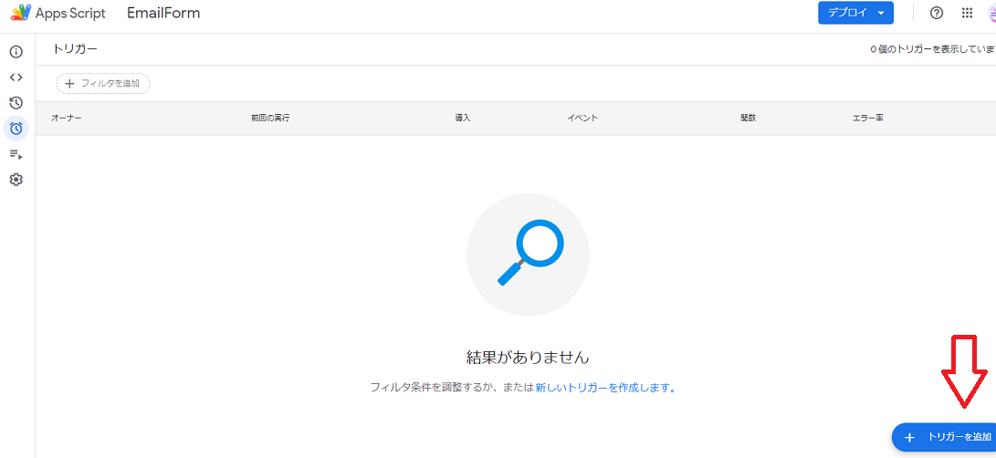The width and height of the screenshot is (996, 458).
Task: Open the Executions list icon
Action: [x=16, y=154]
